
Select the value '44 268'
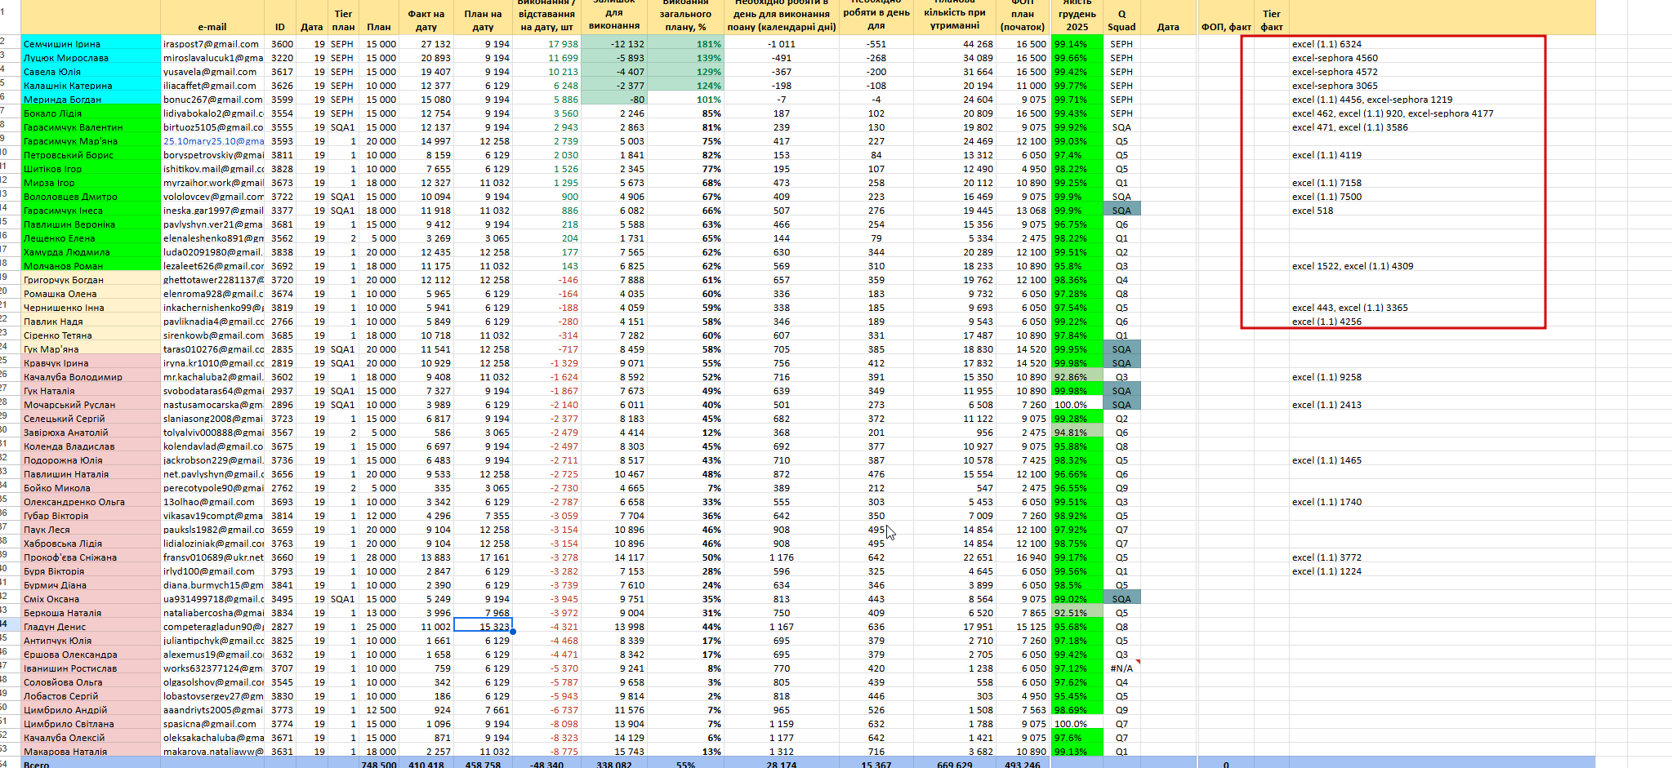[x=978, y=44]
